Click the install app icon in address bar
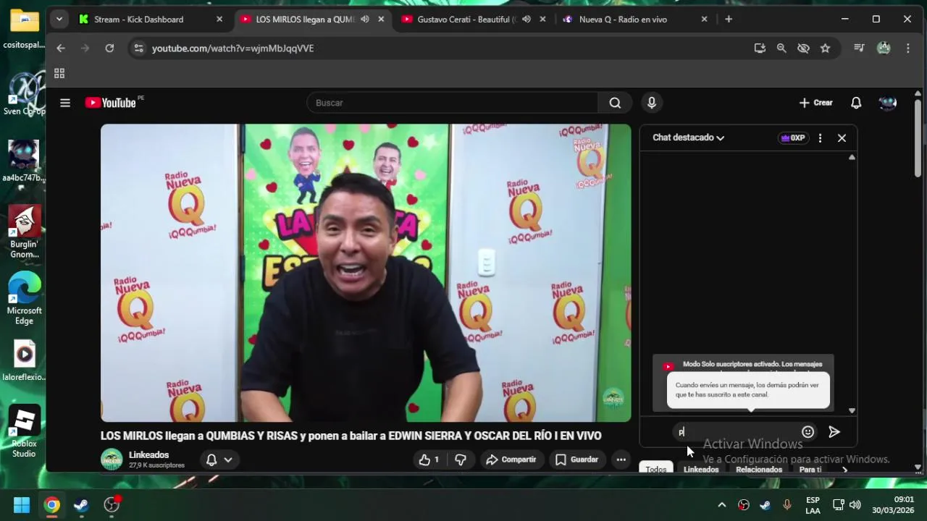Image resolution: width=927 pixels, height=521 pixels. 760,48
